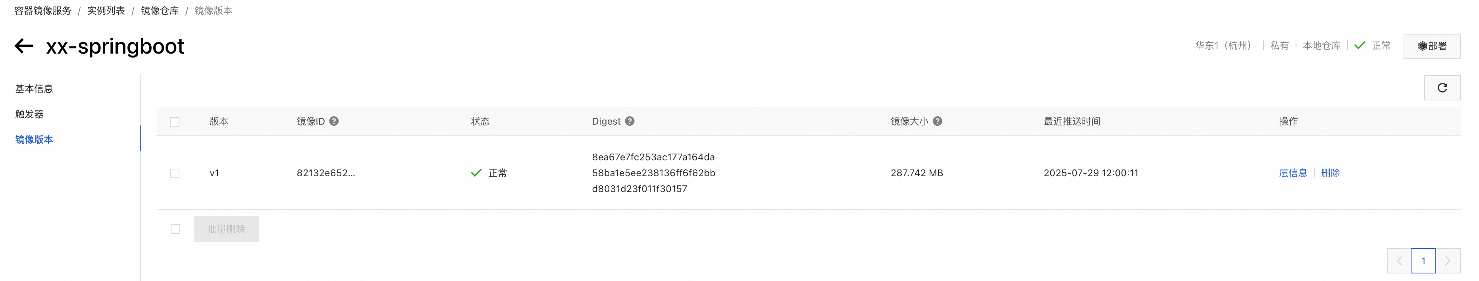Navigate to 实例列表 breadcrumb
This screenshot has height=281, width=1479.
(106, 11)
